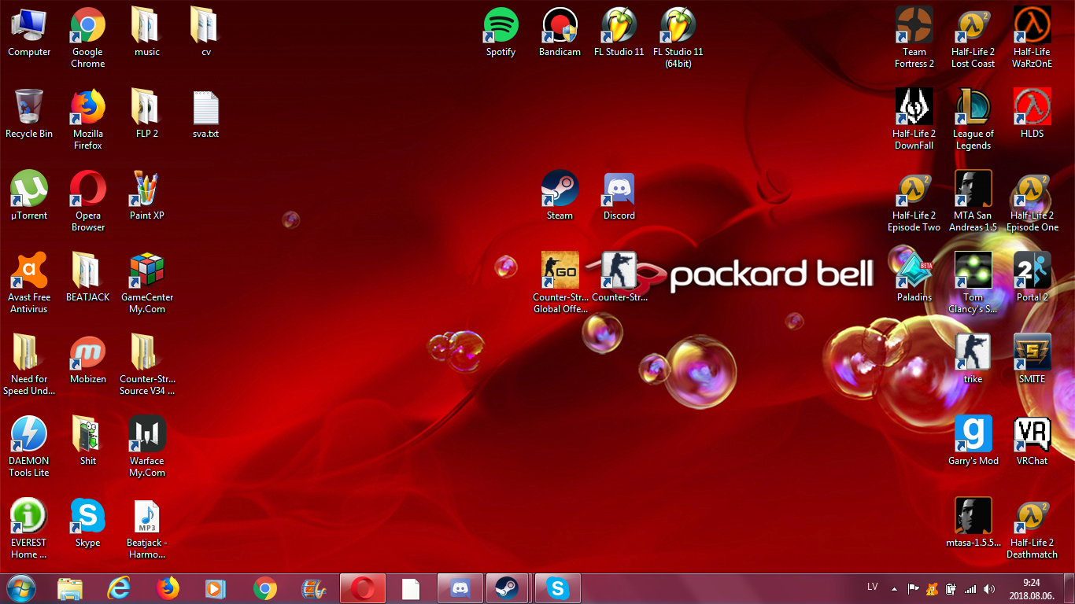Viewport: 1075px width, 604px height.
Task: Select the Beatjack Harmo MP3 file
Action: point(147,528)
